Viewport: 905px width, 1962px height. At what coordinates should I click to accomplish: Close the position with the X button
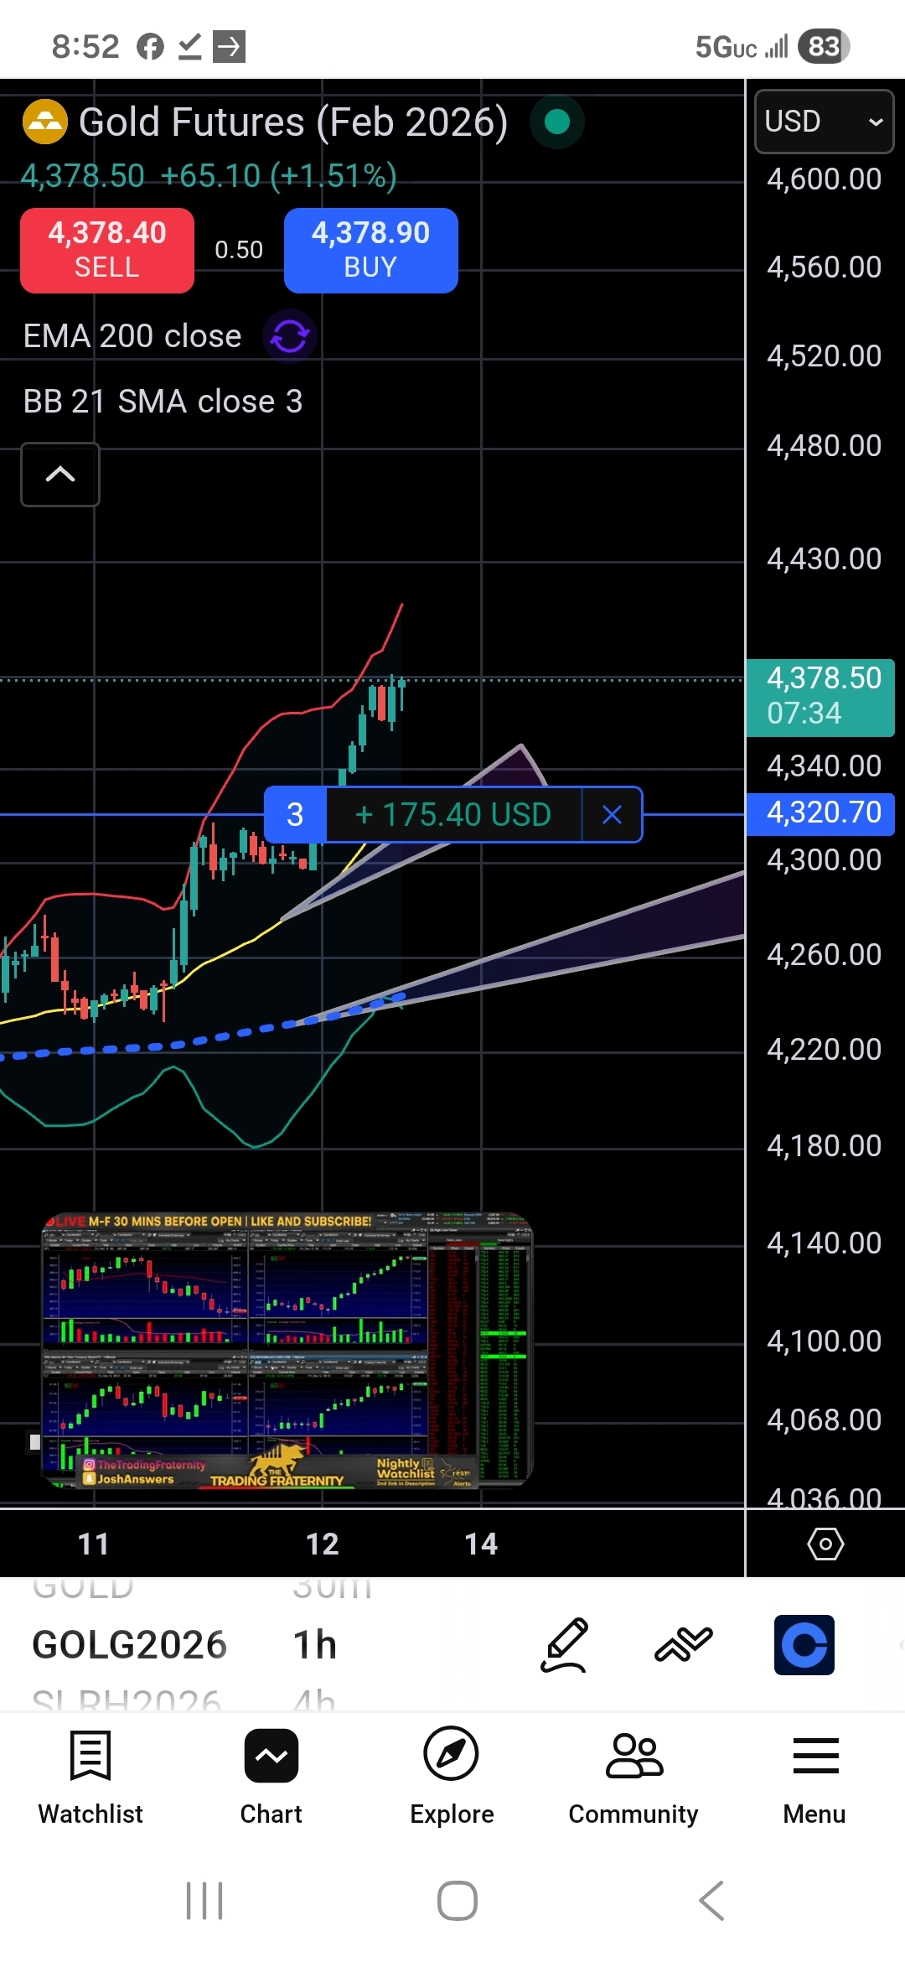pyautogui.click(x=612, y=814)
